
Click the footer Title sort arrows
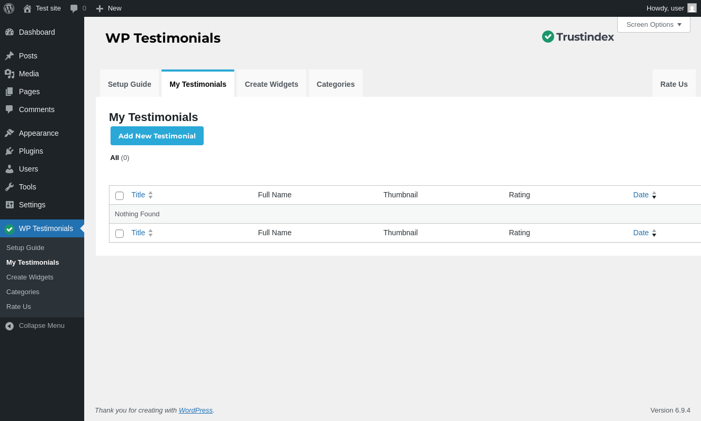pyautogui.click(x=151, y=233)
